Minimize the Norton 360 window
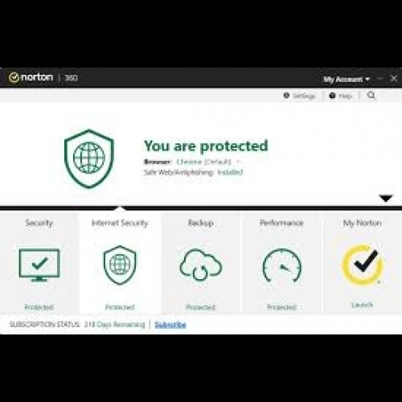Viewport: 402px width, 402px height. (380, 79)
